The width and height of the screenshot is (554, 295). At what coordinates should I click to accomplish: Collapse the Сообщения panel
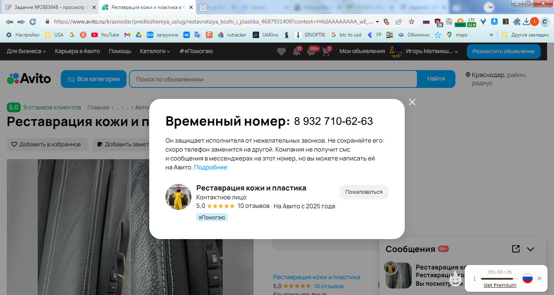[530, 249]
